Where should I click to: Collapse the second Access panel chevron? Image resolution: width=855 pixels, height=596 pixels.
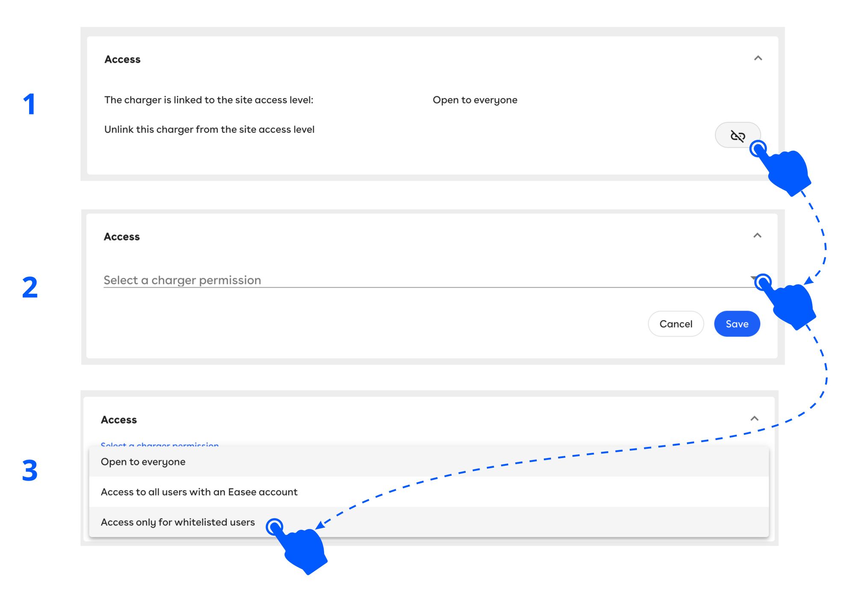pyautogui.click(x=757, y=235)
